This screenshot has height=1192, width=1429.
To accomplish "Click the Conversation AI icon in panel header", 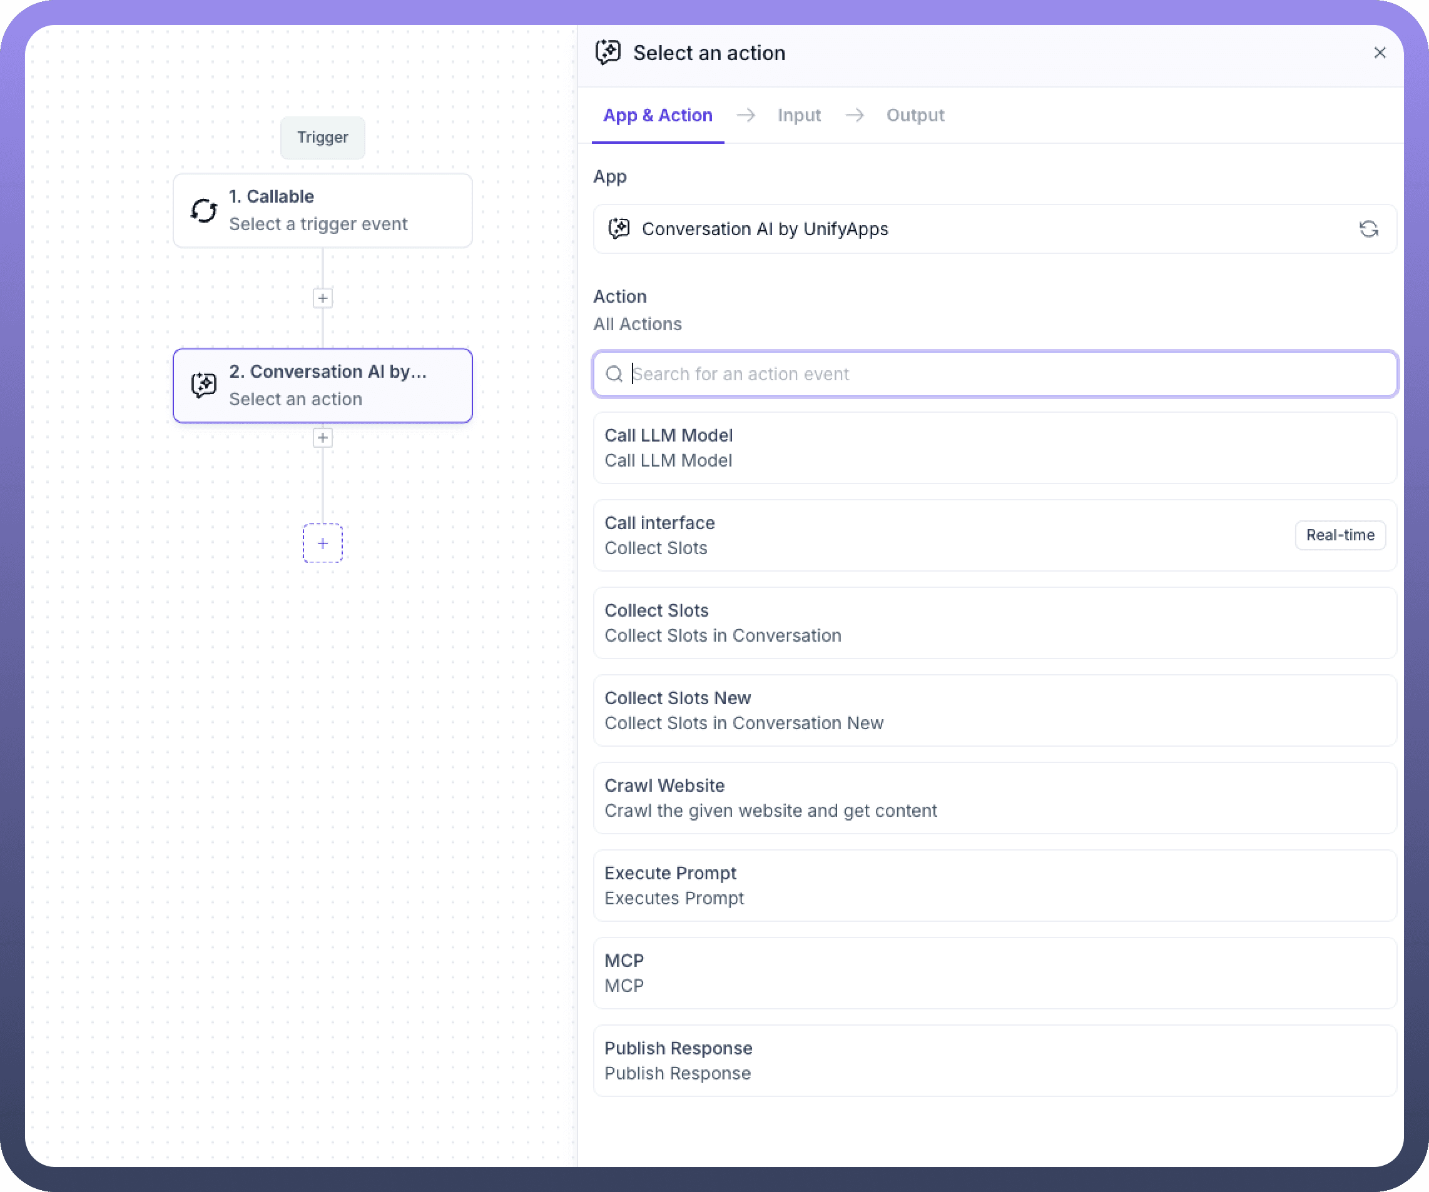I will click(x=608, y=53).
